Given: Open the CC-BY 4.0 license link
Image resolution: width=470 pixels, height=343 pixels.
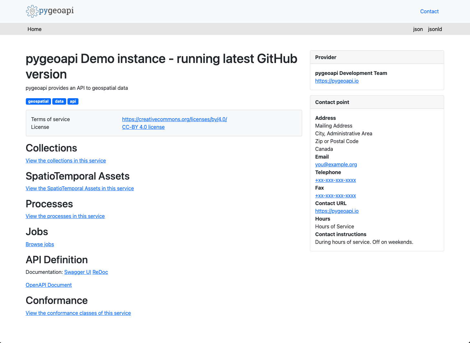Looking at the screenshot, I should (x=143, y=127).
